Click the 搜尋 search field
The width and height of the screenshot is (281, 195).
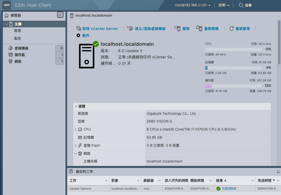click(x=248, y=5)
